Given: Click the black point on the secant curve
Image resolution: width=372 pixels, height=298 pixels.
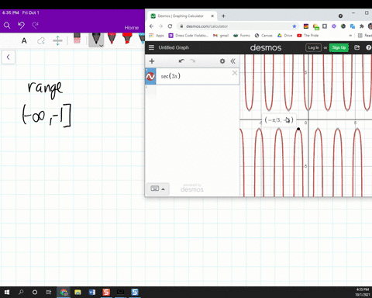Looking at the screenshot, I should click(298, 129).
